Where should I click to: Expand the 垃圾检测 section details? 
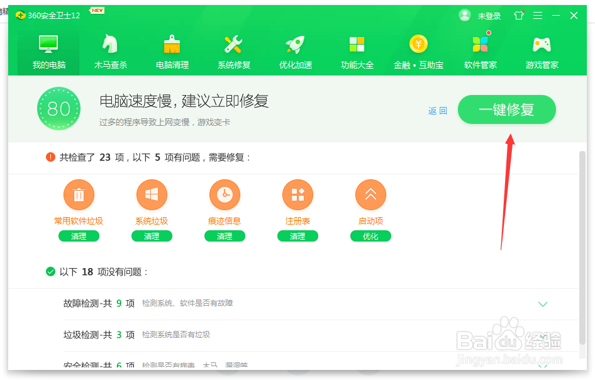click(x=543, y=335)
